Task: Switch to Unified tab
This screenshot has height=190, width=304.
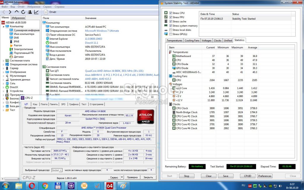Action: pos(228,40)
